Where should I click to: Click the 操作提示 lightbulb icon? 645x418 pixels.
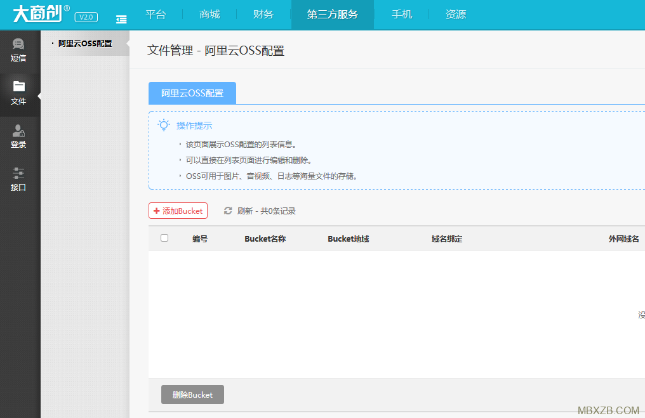[164, 125]
